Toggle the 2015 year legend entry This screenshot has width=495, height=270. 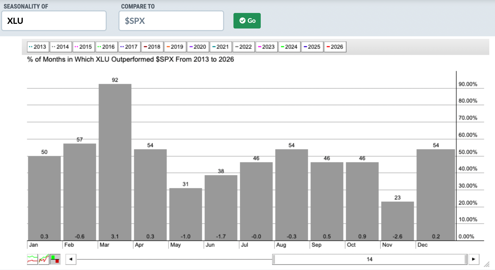84,47
